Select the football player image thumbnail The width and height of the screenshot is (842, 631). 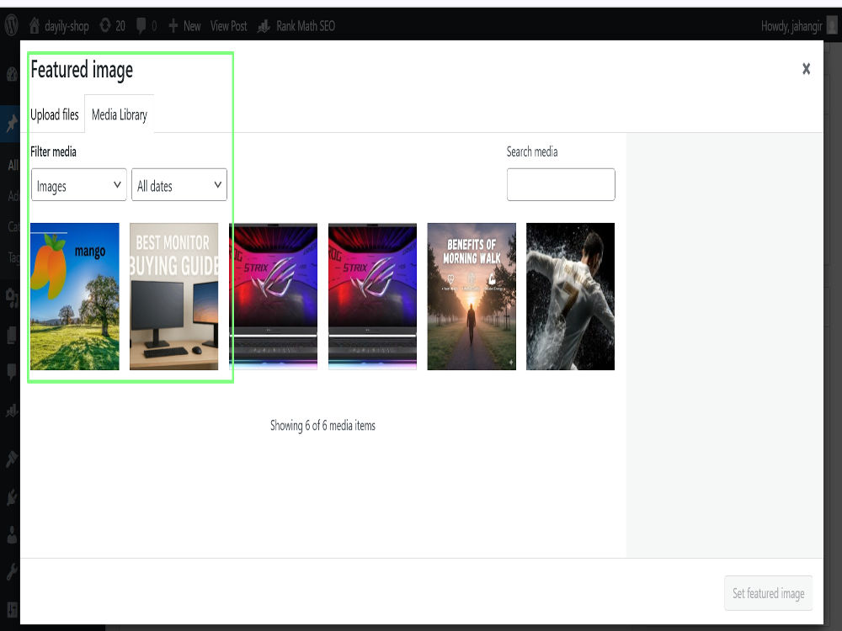click(x=570, y=296)
